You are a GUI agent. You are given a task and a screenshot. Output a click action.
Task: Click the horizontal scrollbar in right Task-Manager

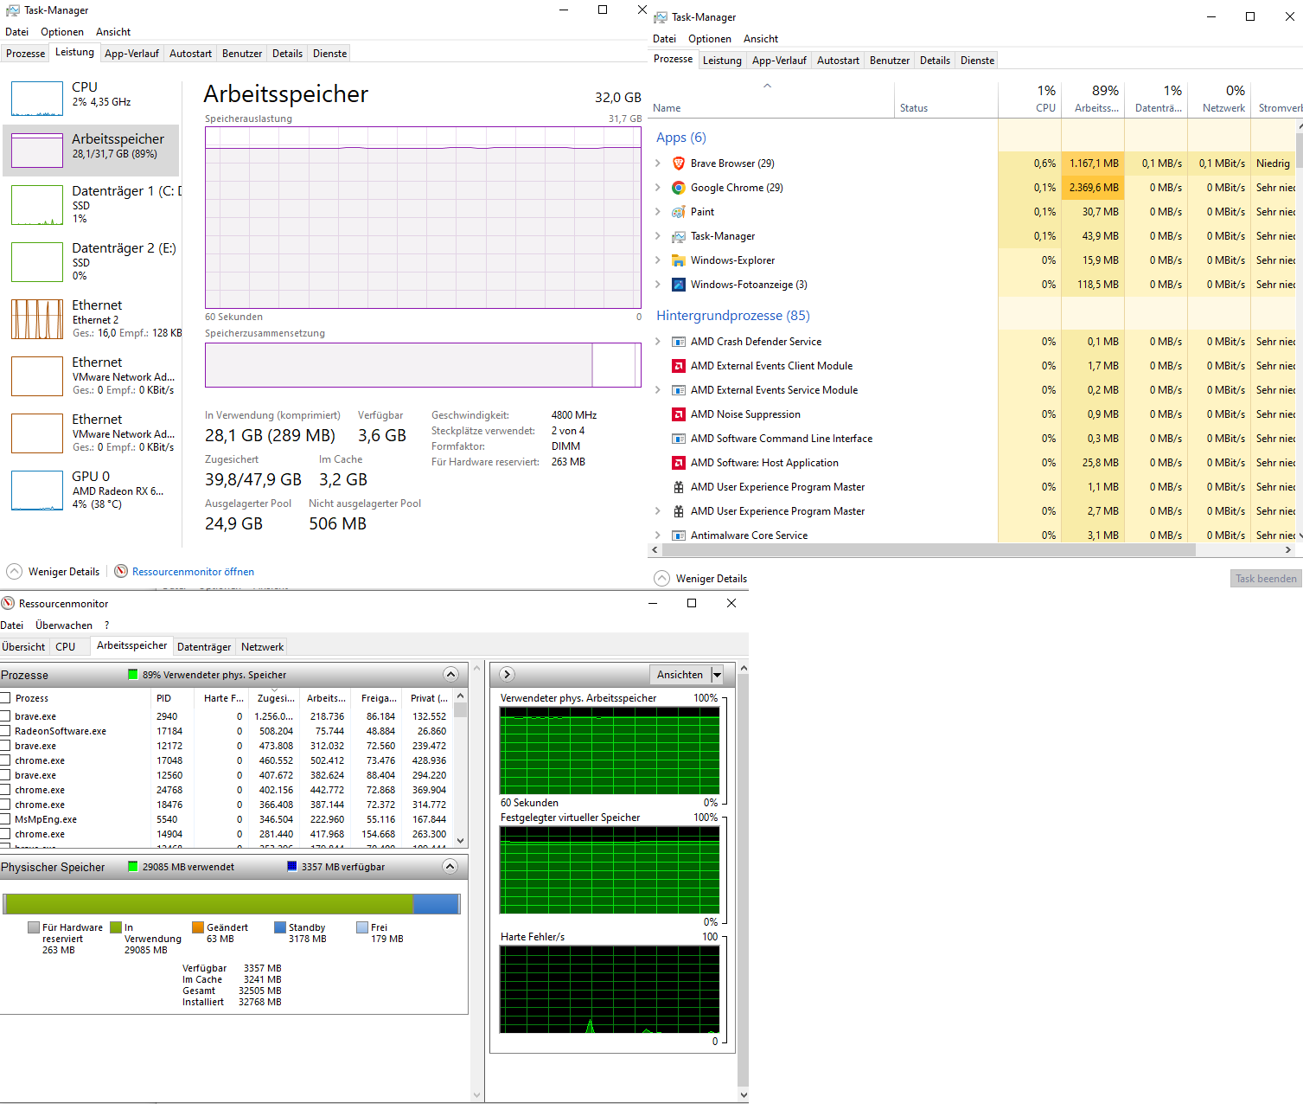tap(927, 549)
